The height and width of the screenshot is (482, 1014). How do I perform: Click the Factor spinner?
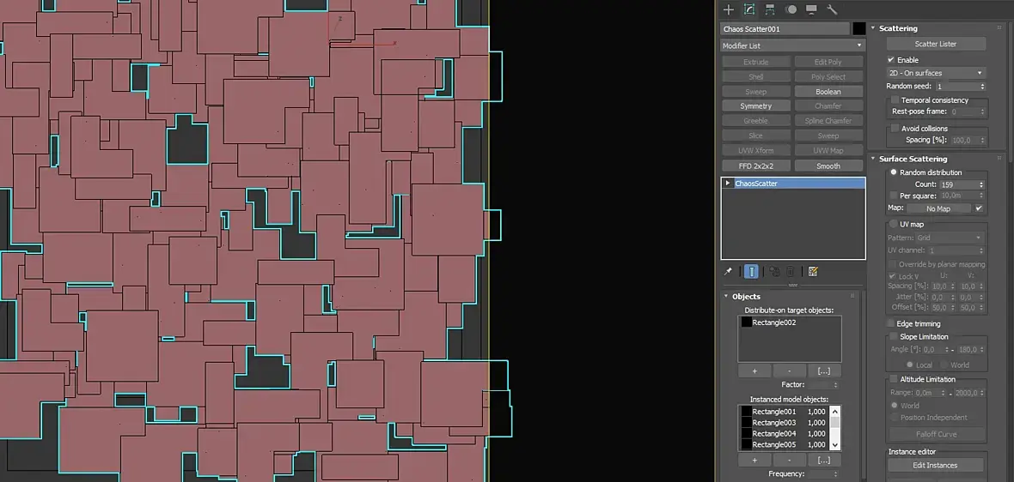click(x=835, y=384)
